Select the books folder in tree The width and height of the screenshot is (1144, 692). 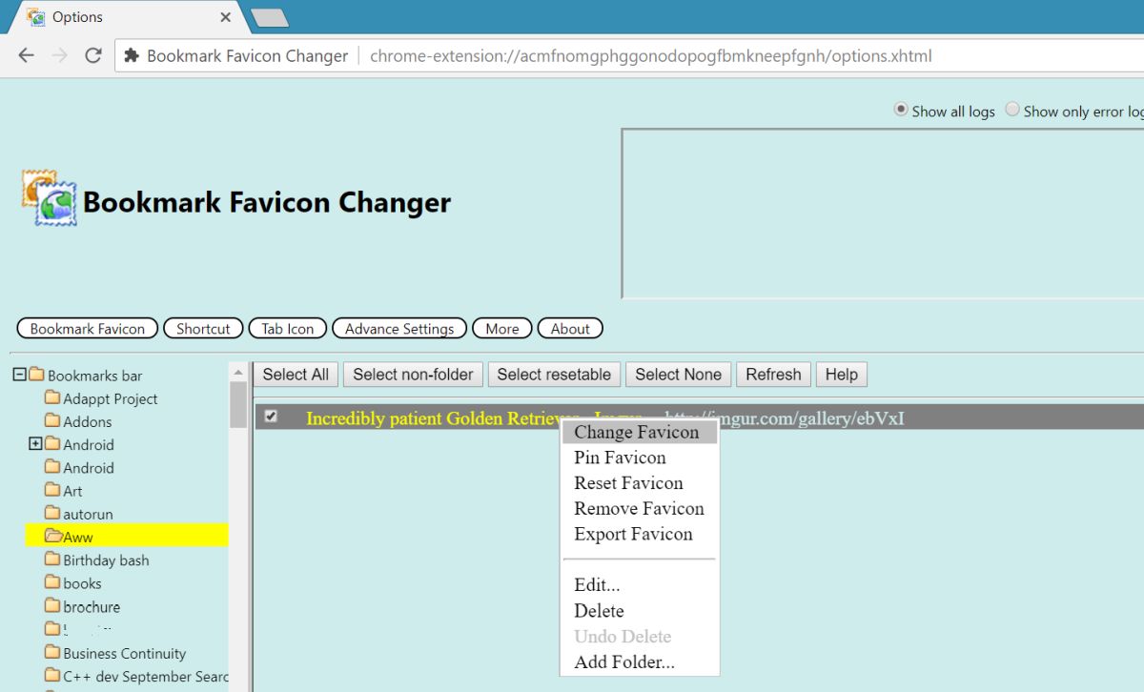pyautogui.click(x=82, y=583)
